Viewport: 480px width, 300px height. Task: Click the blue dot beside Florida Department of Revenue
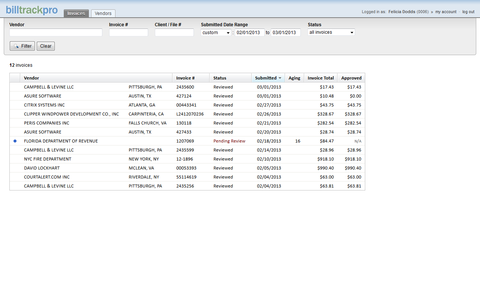coord(15,141)
